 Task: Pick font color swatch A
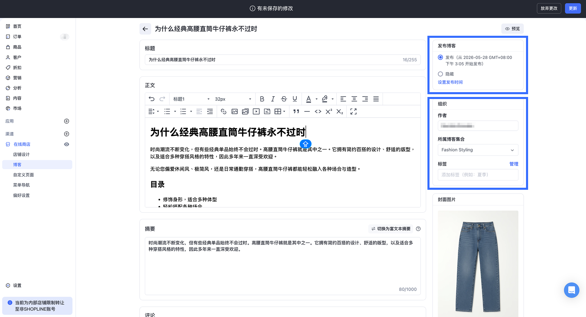[309, 99]
